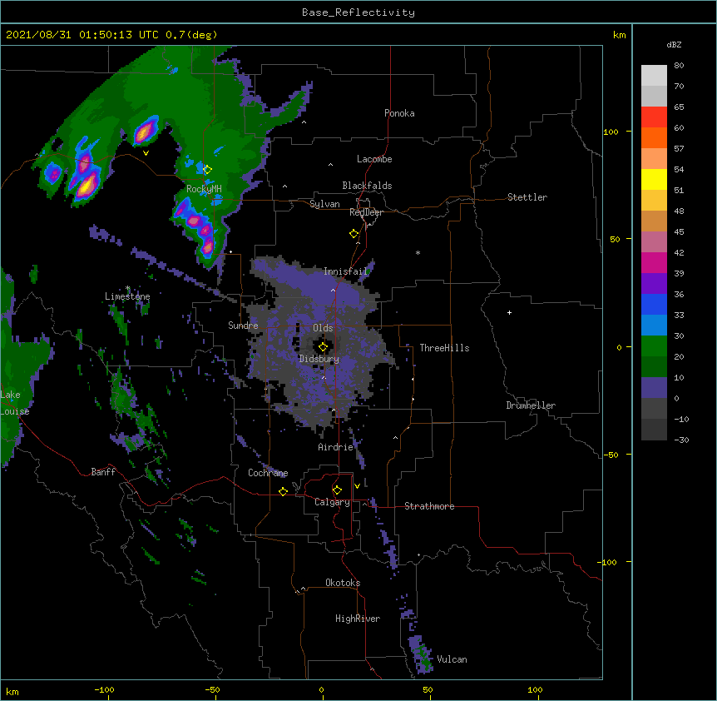
Task: Click the Stettler town label
Action: click(x=527, y=197)
